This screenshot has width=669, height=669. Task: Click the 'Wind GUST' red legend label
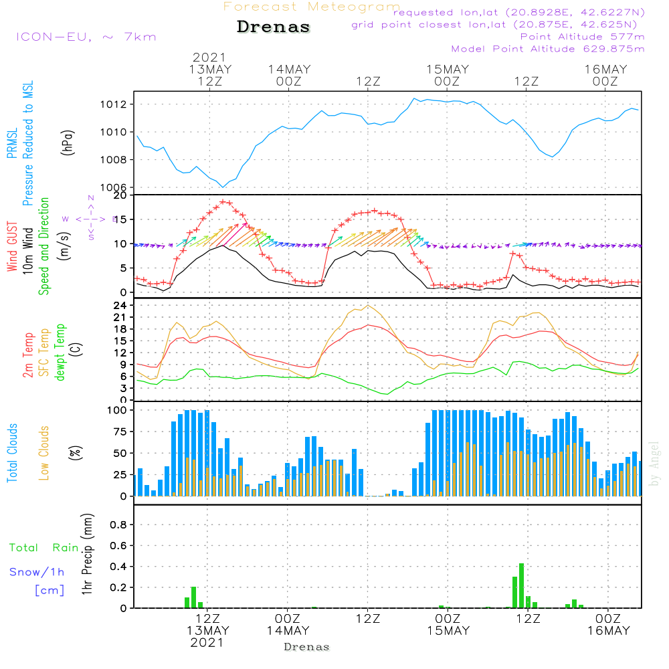click(x=12, y=246)
